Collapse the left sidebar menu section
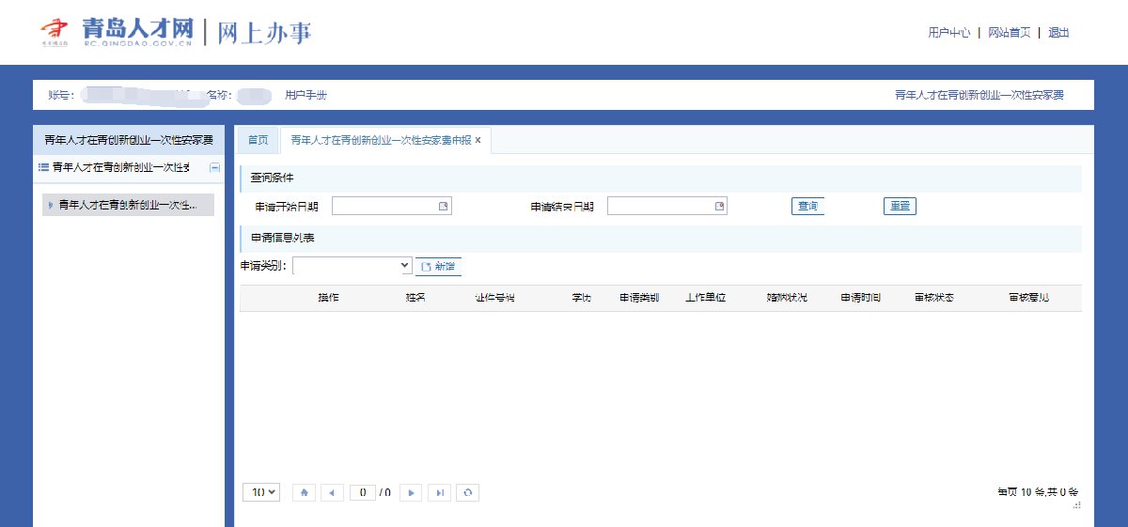Screen dimensions: 1128x527 pyautogui.click(x=214, y=167)
